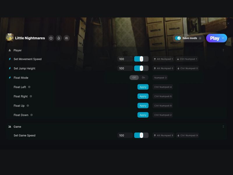The image size is (233, 175).
Task: Change Ctrl Numpad 0 hotkey for Jump Height
Action: [187, 69]
